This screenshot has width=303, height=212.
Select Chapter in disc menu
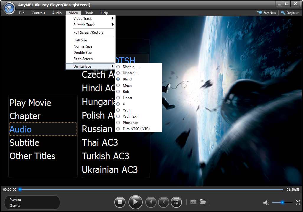(25, 116)
